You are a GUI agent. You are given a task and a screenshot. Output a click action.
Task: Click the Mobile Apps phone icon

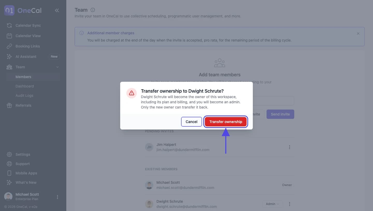(x=9, y=173)
